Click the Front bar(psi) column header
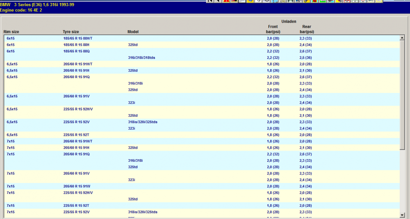This screenshot has height=219, width=410. (273, 29)
